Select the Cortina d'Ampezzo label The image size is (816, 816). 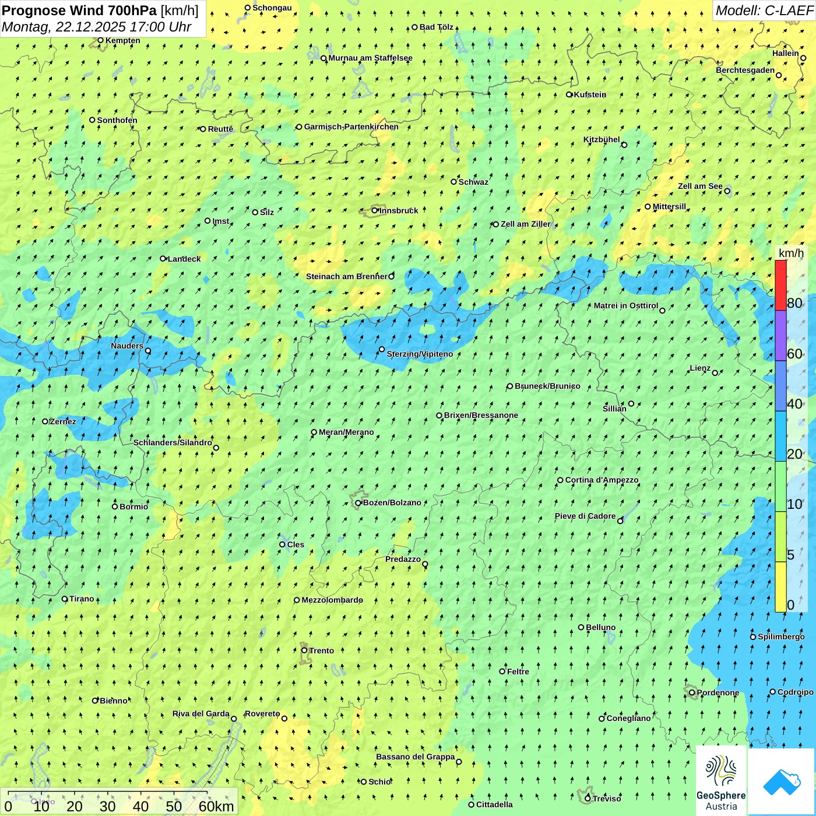coord(602,480)
